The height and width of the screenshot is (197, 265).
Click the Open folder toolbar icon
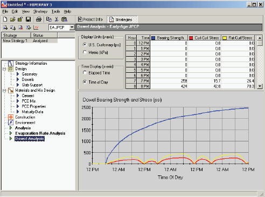[12, 19]
